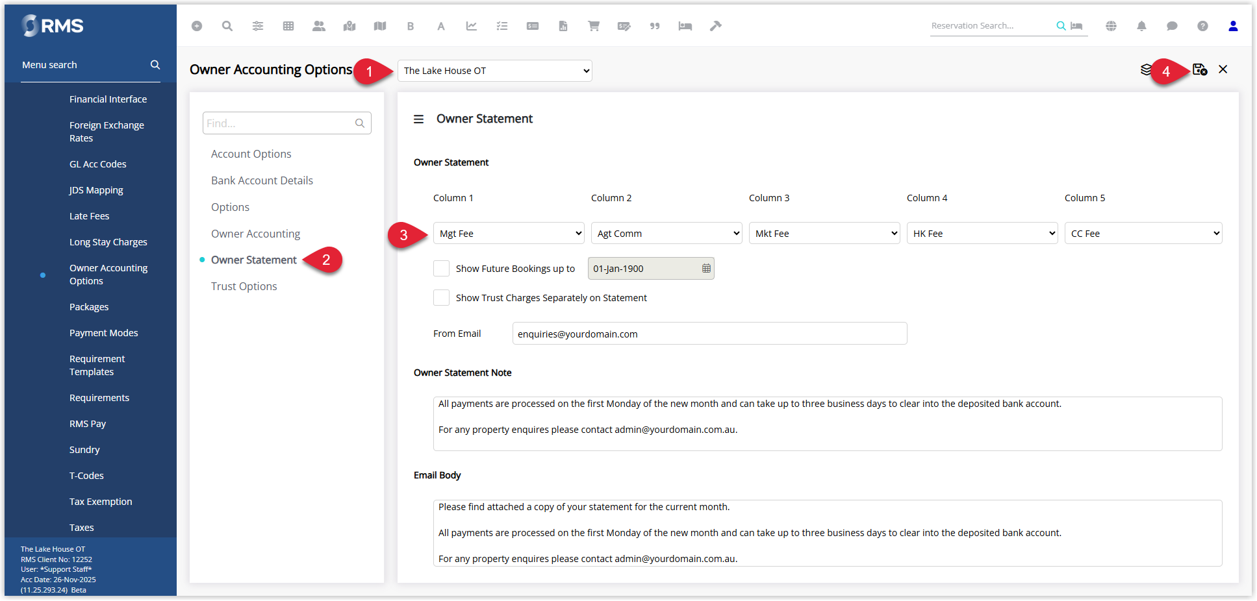Viewport: 1257px width, 601px height.
Task: Open Packages in sidebar
Action: 89,307
